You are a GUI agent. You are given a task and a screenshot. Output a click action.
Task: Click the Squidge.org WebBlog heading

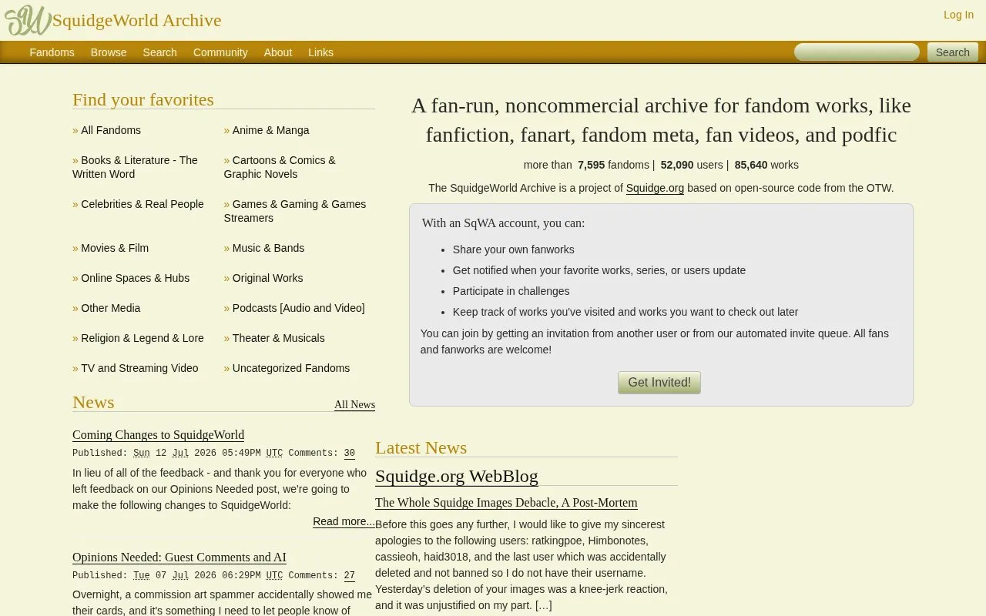pos(457,476)
